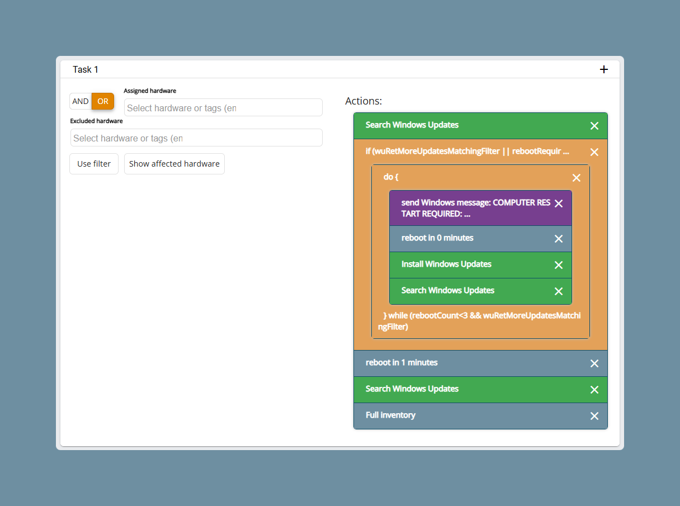Select the send Windows message action text
Viewport: 680px width, 506px height.
click(x=476, y=208)
